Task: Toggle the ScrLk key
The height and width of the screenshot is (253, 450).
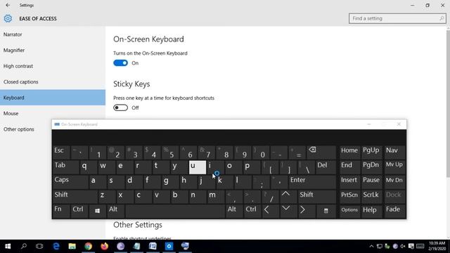Action: coord(371,197)
